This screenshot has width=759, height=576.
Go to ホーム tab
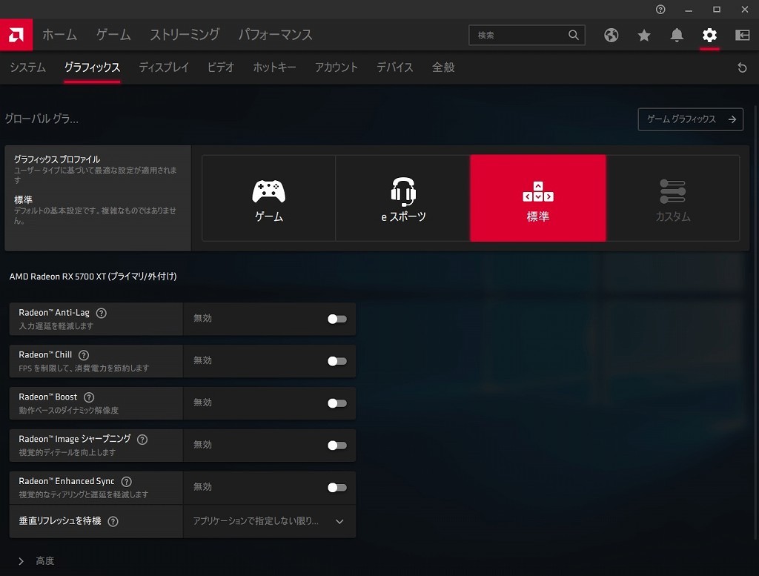coord(59,35)
